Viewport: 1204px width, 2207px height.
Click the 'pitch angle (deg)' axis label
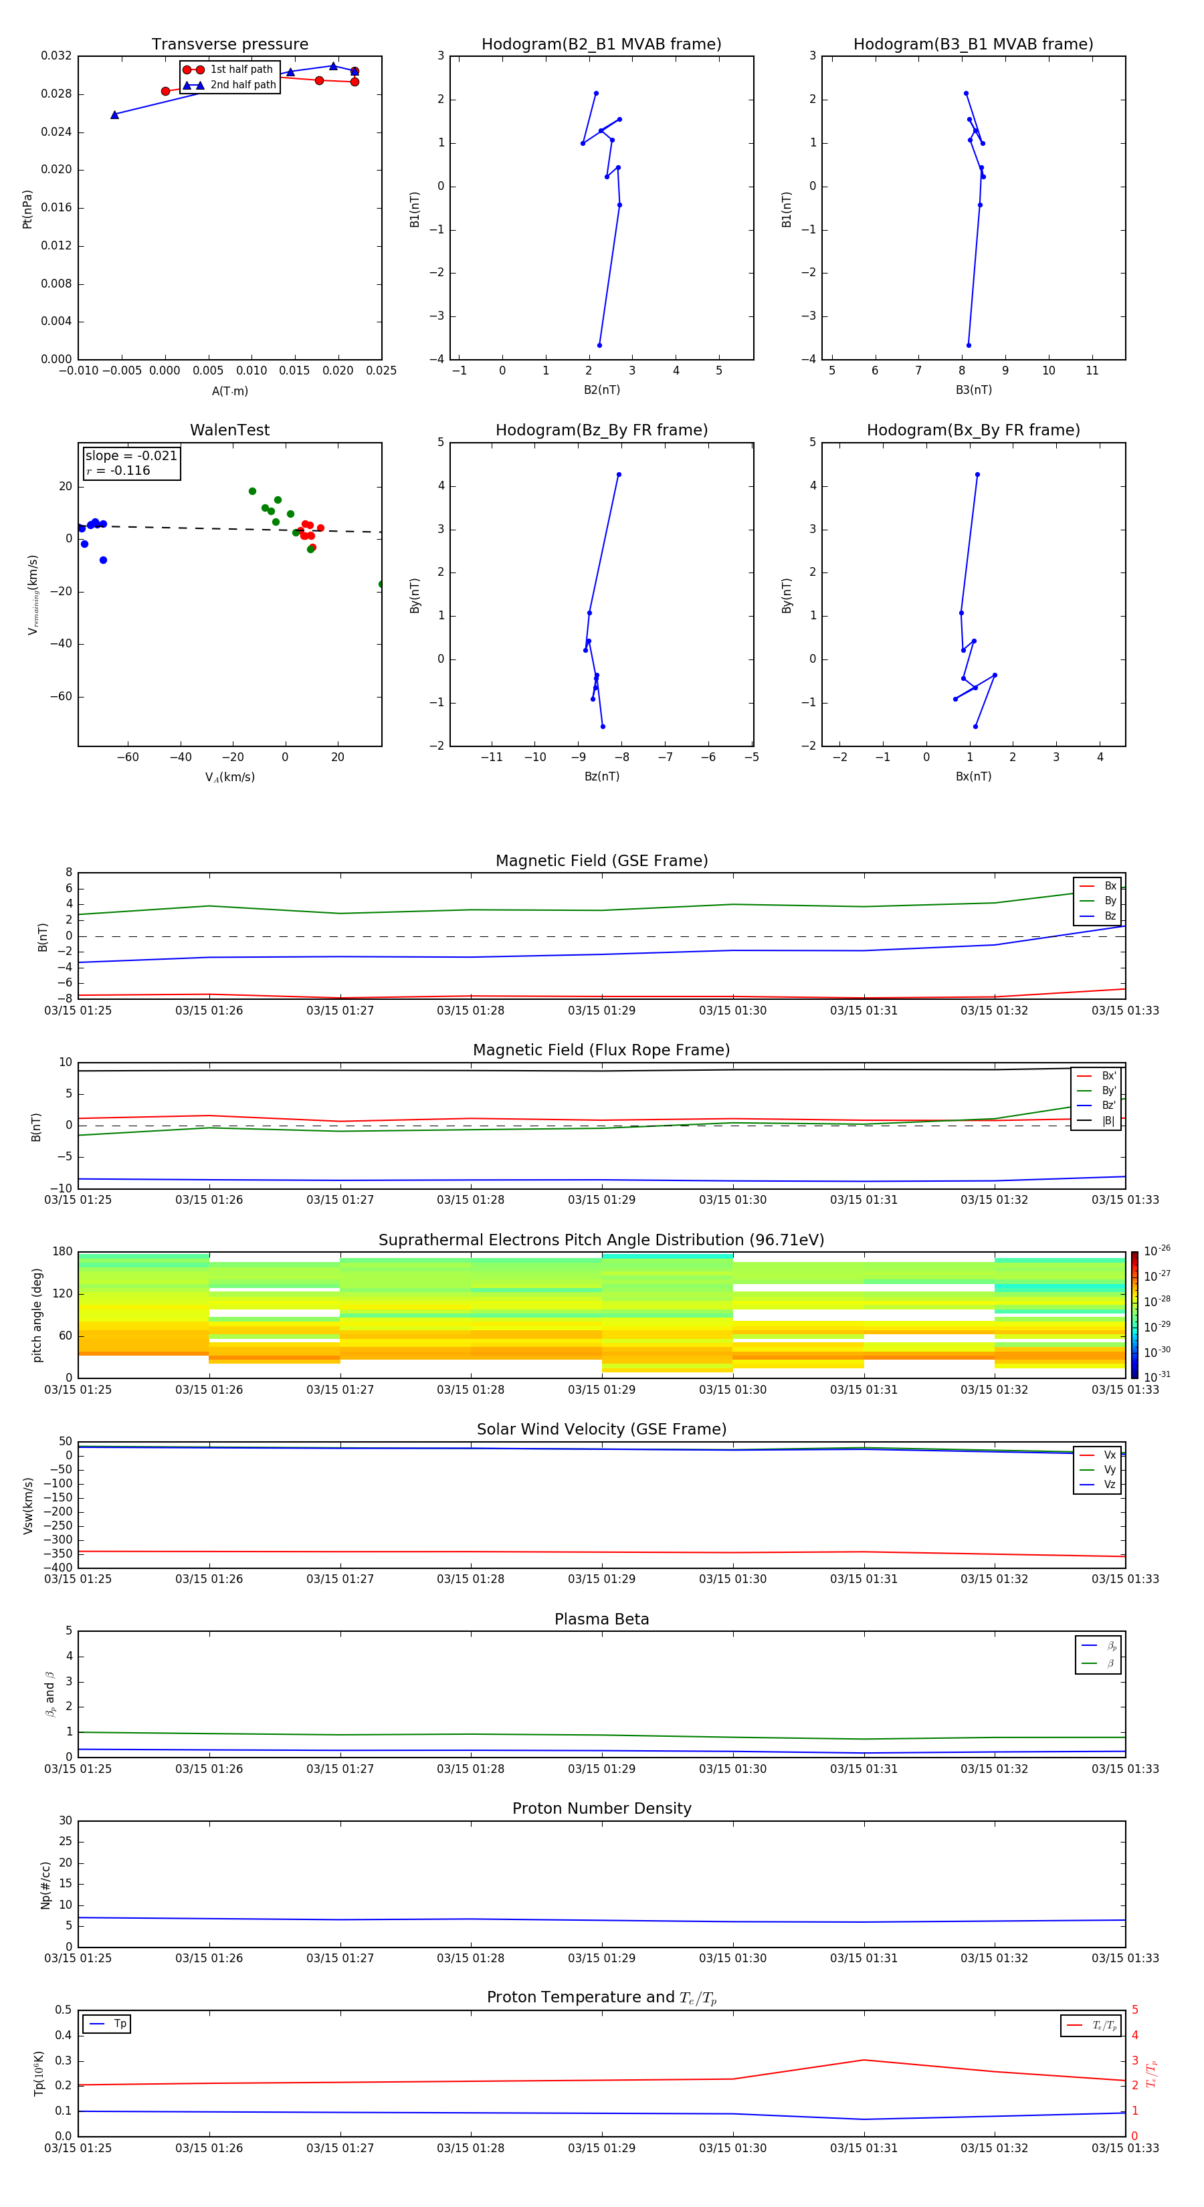pyautogui.click(x=37, y=1315)
